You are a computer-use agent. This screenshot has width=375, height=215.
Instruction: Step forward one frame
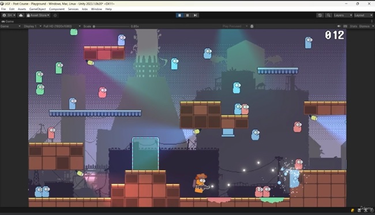(x=196, y=16)
